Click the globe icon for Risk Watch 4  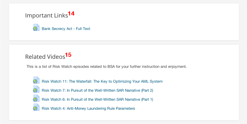[36, 107]
